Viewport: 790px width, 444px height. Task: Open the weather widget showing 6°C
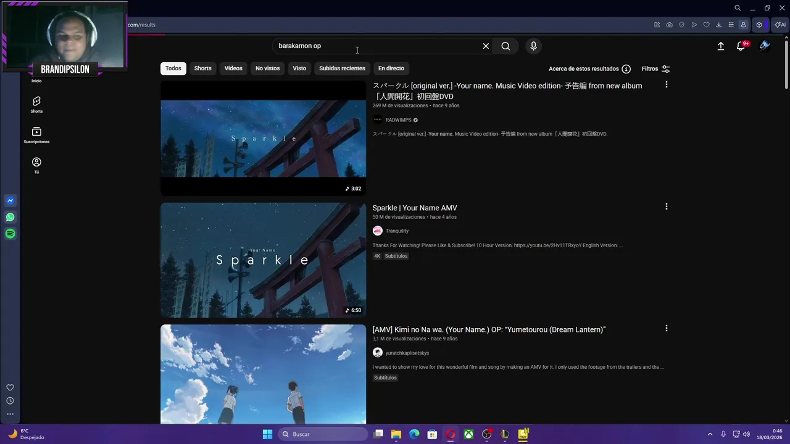coord(26,434)
